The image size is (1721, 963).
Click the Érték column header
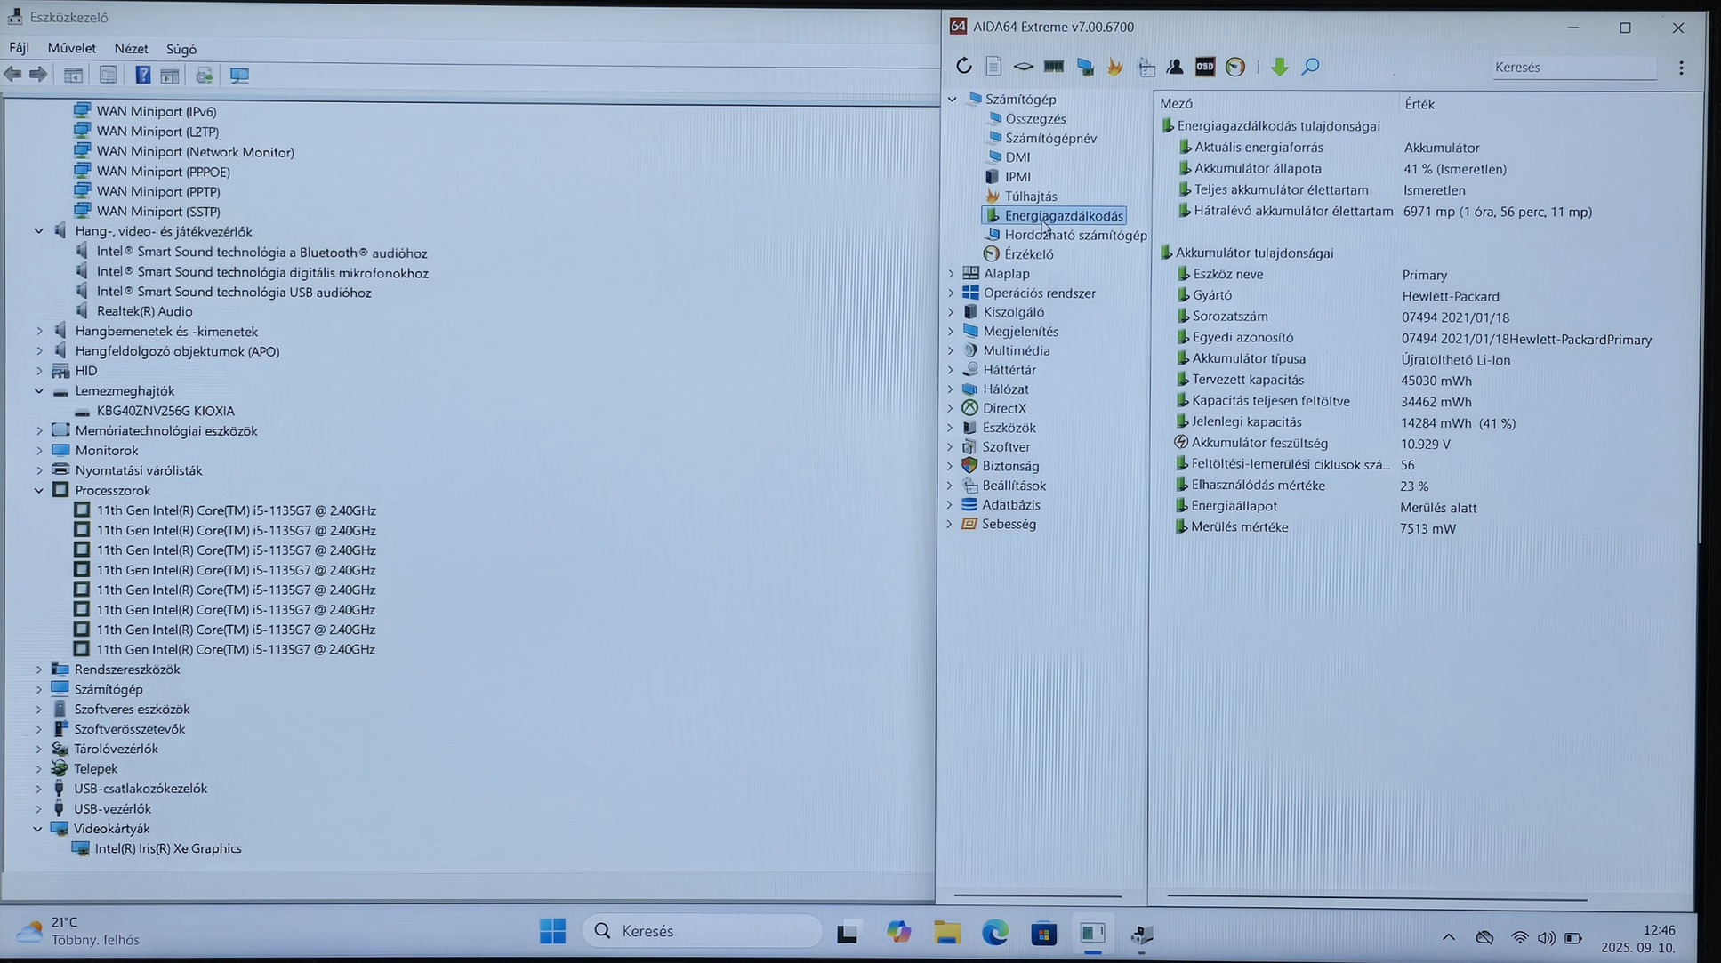[1419, 104]
